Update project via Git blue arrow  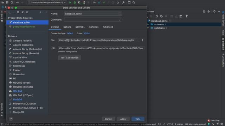click(99, 2)
